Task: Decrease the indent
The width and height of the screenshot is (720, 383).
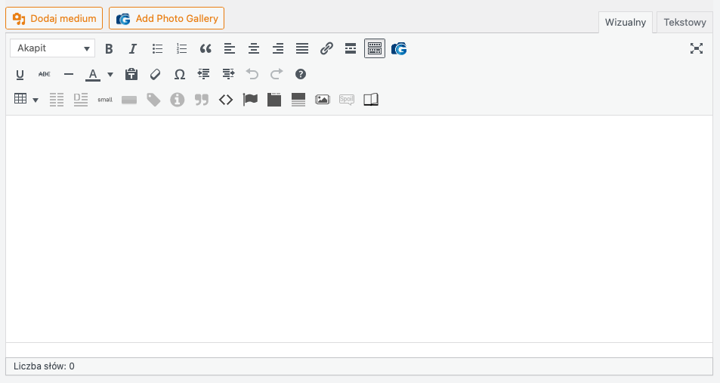Action: click(x=203, y=74)
